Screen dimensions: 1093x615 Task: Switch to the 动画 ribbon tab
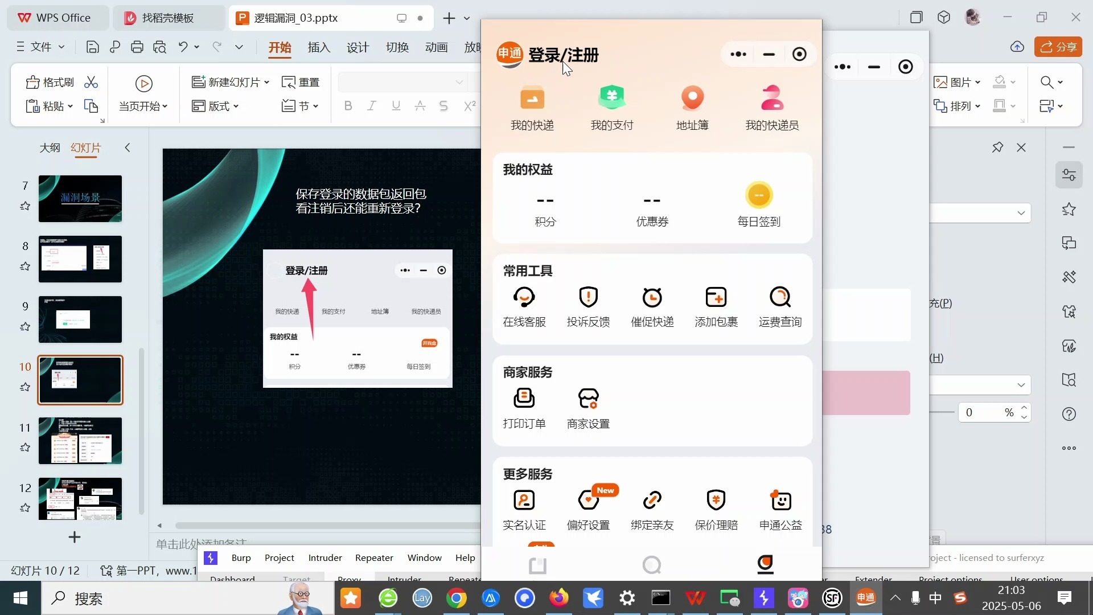coord(437,47)
